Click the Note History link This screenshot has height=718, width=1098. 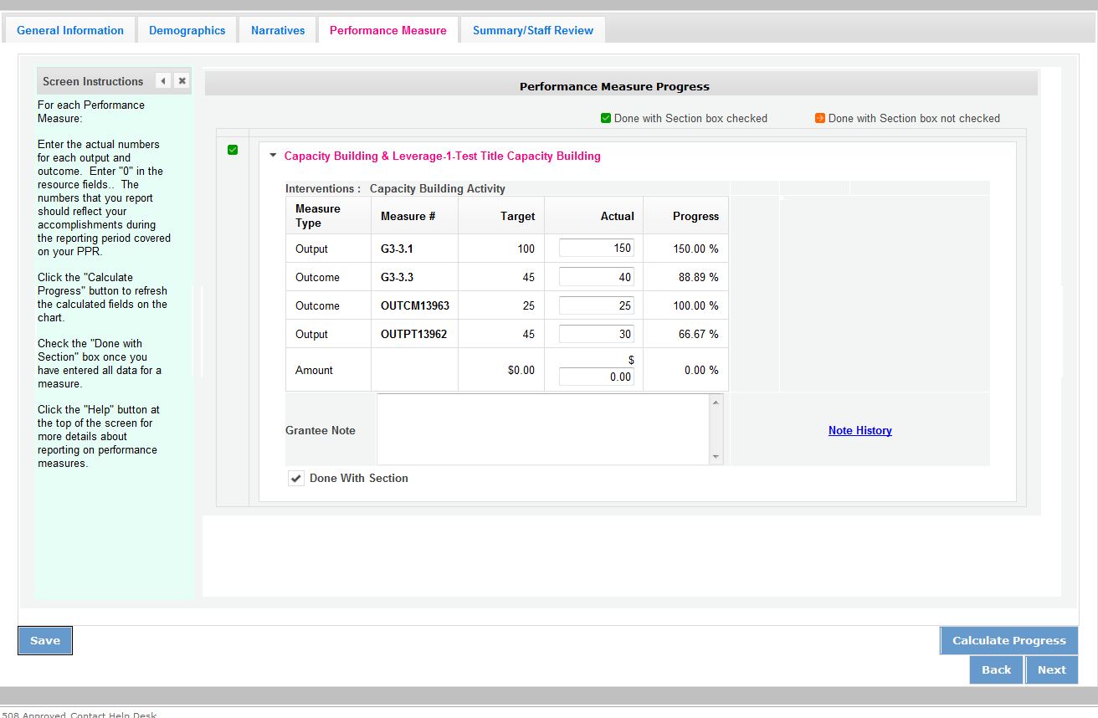click(859, 430)
